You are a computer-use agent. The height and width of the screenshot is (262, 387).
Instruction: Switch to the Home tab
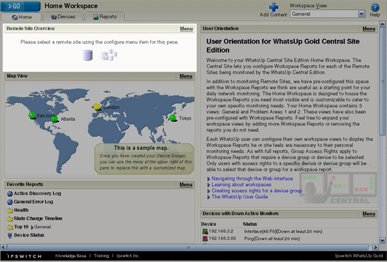click(x=21, y=17)
